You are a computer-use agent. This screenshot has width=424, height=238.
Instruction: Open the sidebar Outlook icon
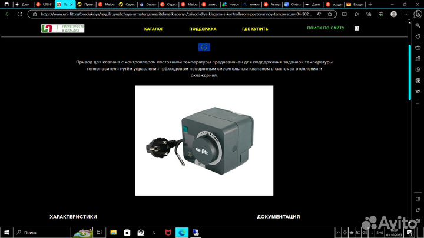418,81
